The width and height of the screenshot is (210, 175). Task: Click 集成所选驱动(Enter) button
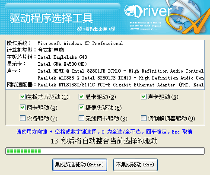click(80, 165)
